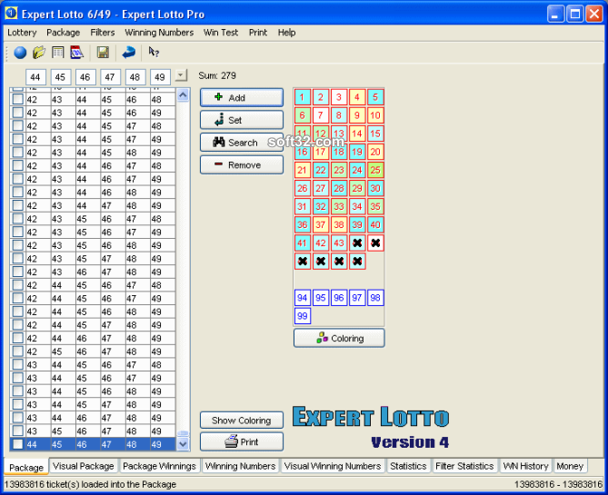
Task: Switch to the Statistics tab
Action: [408, 466]
